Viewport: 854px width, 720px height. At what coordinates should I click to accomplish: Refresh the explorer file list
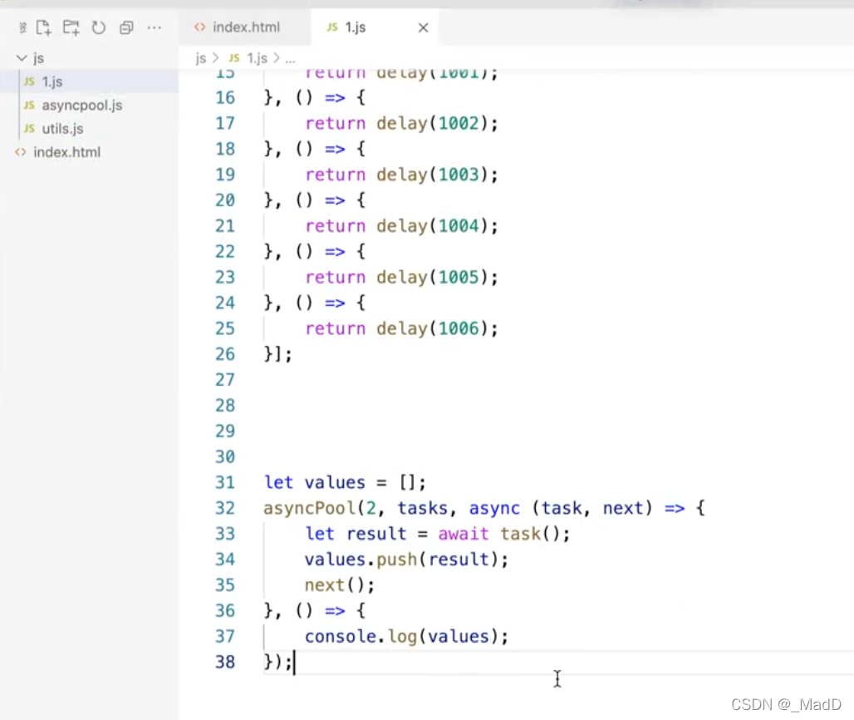click(x=99, y=27)
